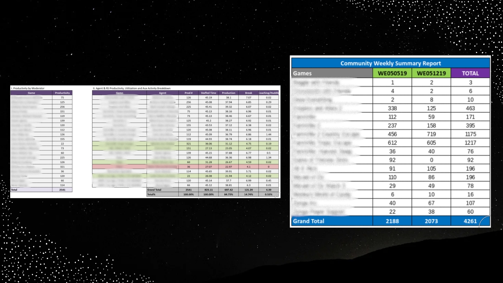Viewport: 503px width, 283px height.
Task: Click the 'Game' header in the Productivity by Moderator table
Action: pyautogui.click(x=31, y=93)
